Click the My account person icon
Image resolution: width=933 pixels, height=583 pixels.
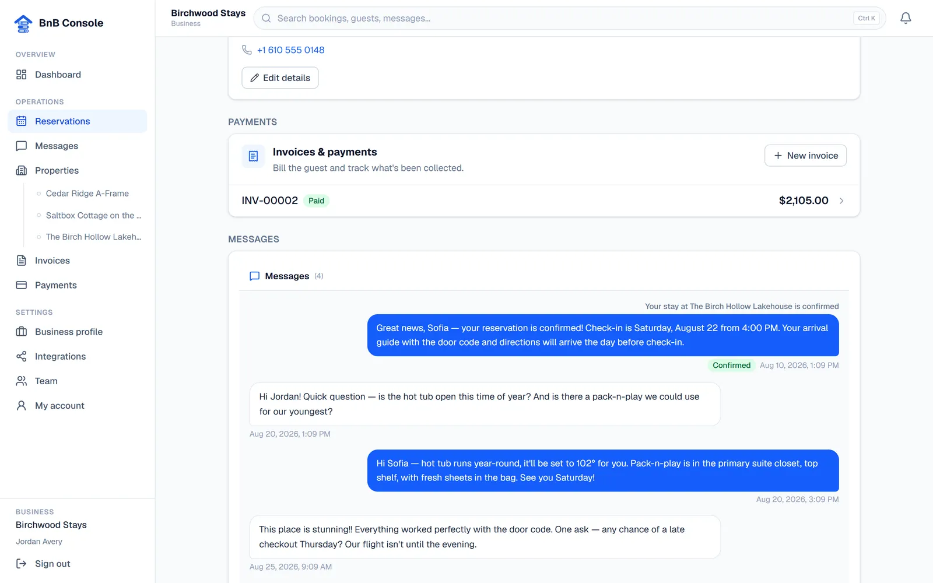point(22,405)
